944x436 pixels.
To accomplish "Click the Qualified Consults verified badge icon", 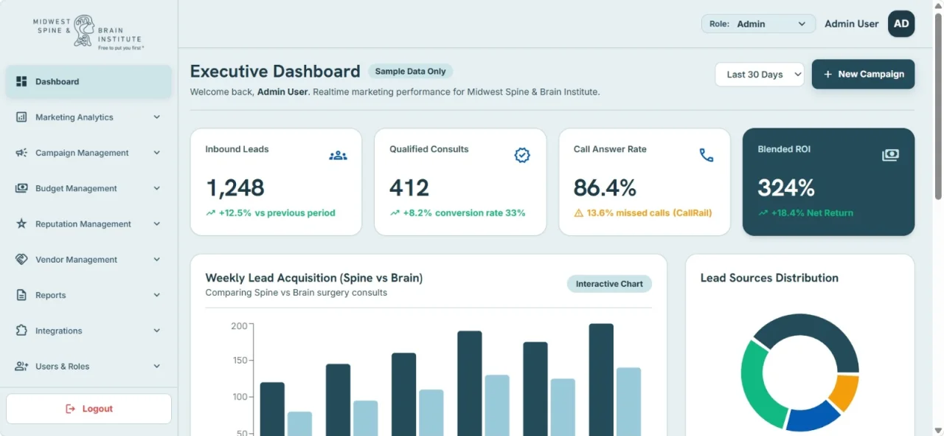I will [x=522, y=155].
